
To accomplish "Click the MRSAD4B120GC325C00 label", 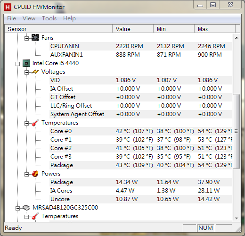I will tap(65, 208).
